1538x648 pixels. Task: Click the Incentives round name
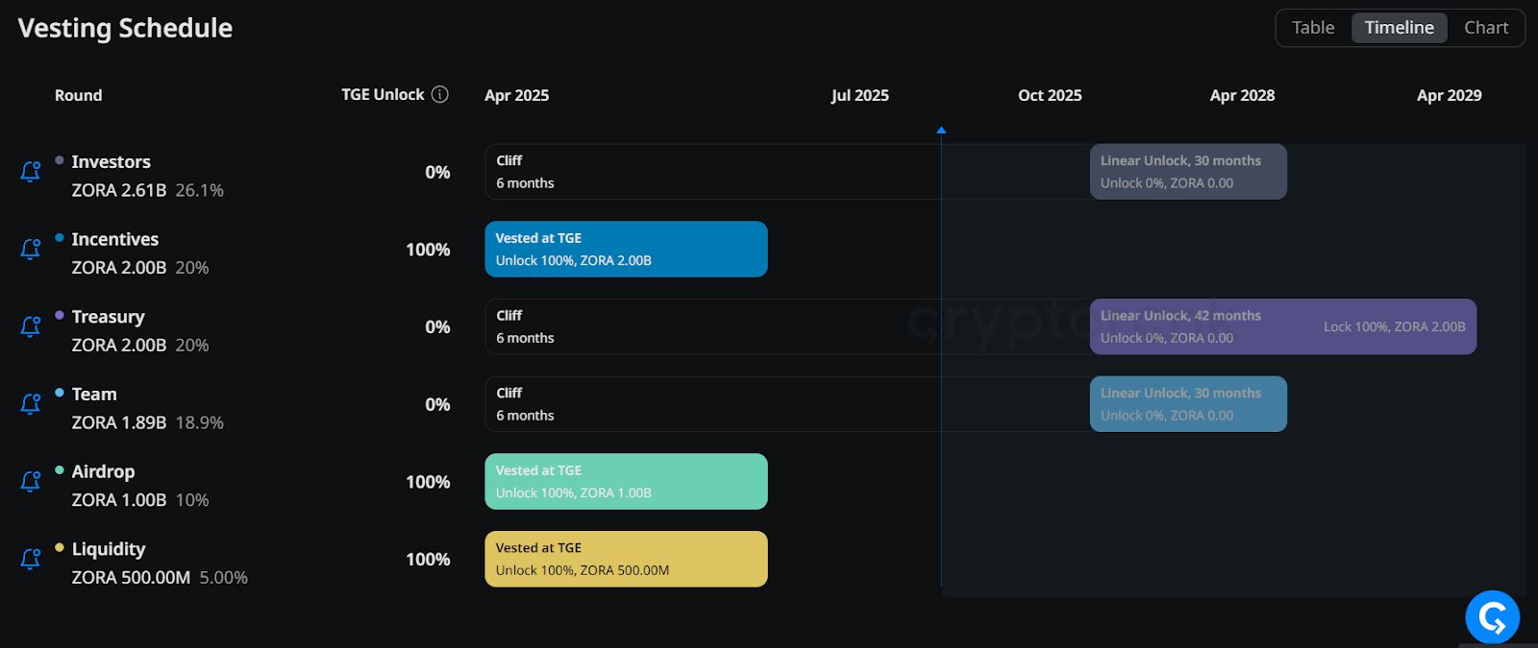pyautogui.click(x=114, y=239)
